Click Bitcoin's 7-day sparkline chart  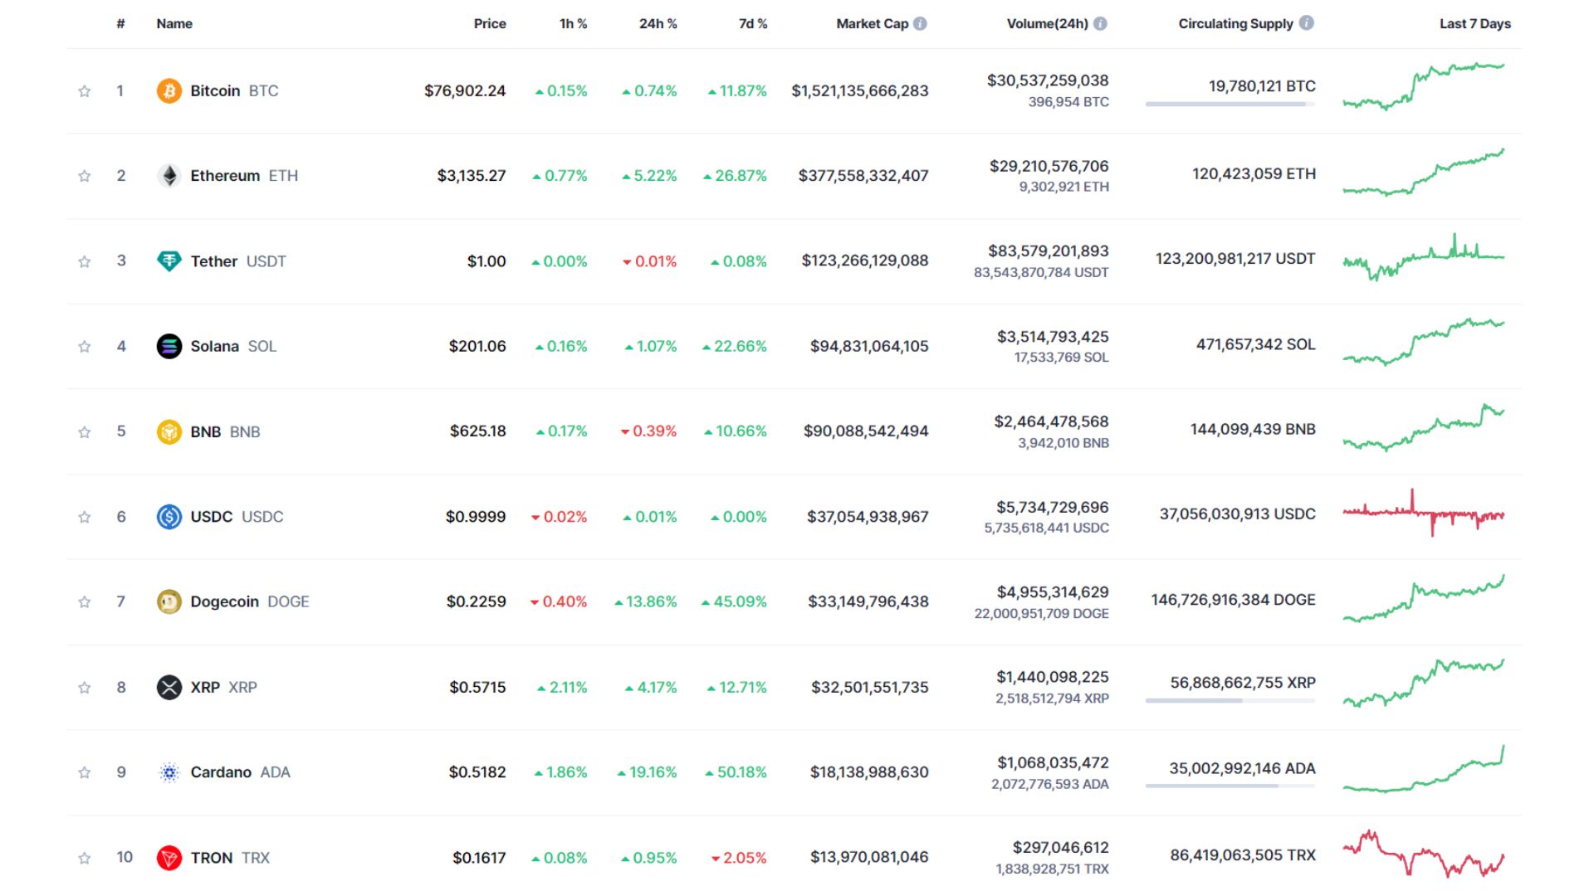(1424, 87)
